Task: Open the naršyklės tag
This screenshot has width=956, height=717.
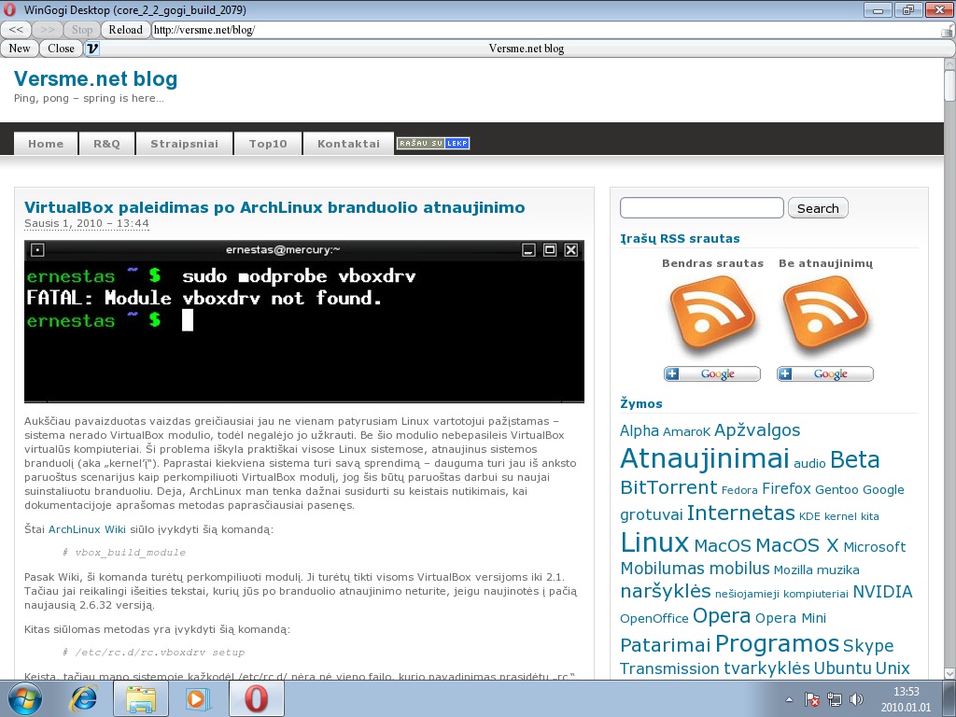Action: (665, 591)
